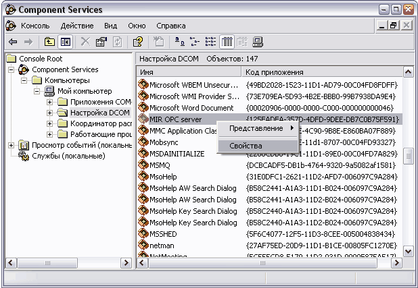Minimize the inner MMC child window
This screenshot has width=418, height=288.
pyautogui.click(x=381, y=26)
